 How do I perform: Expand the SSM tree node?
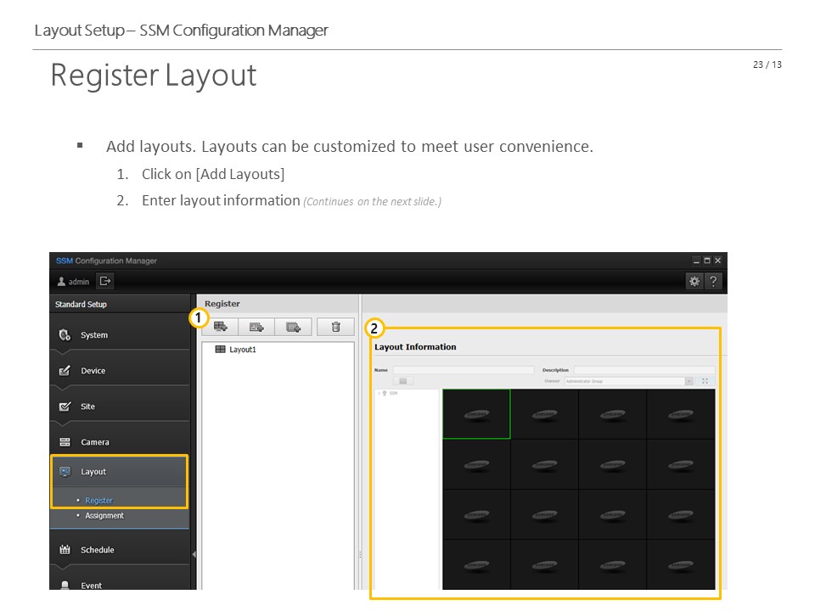click(379, 393)
